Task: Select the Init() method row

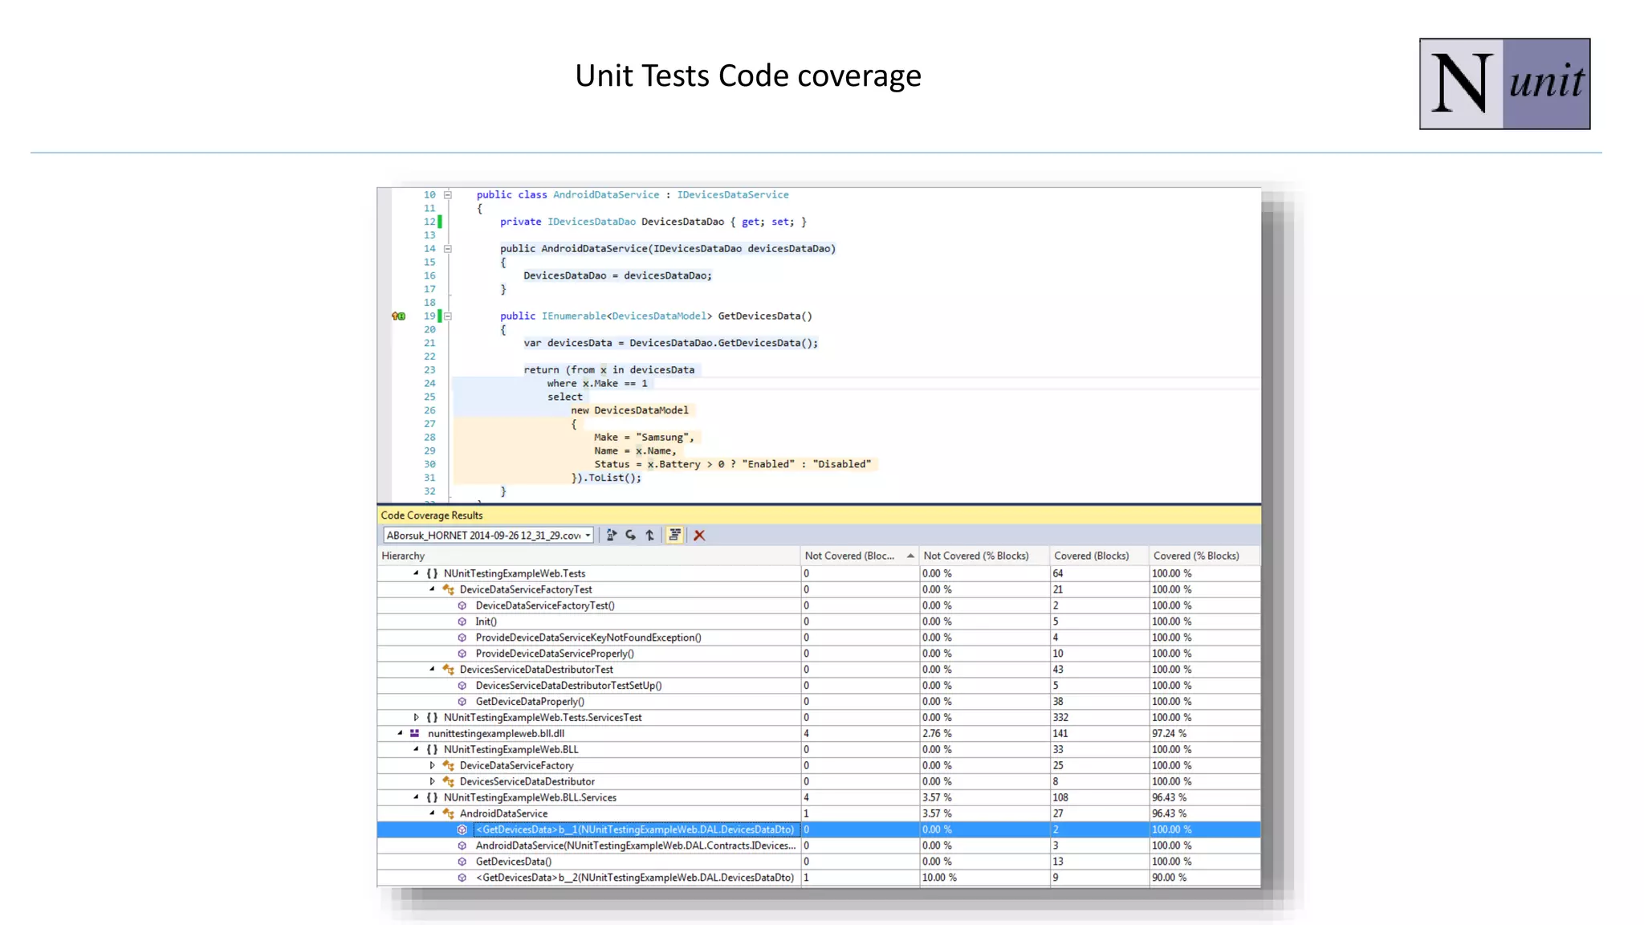Action: (x=819, y=621)
